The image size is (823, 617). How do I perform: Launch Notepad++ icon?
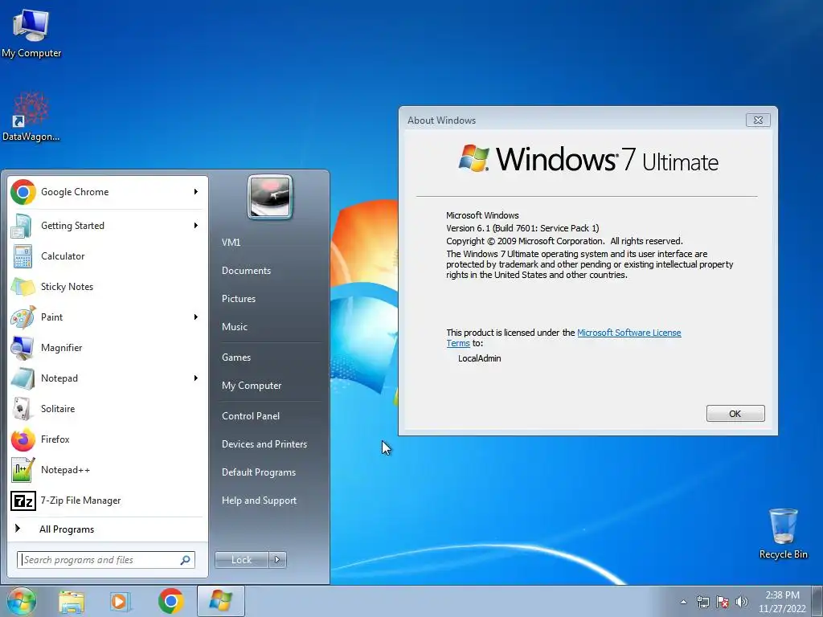pyautogui.click(x=23, y=469)
